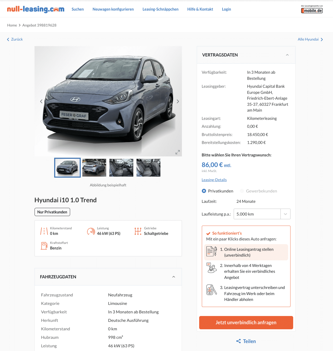Collapse the Fahrzeugdaten section

coord(174,277)
